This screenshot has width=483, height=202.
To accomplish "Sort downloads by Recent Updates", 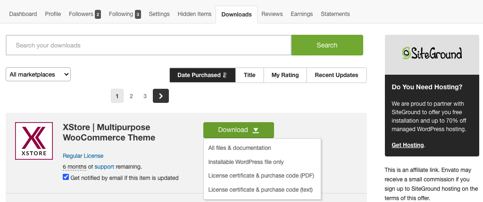I will point(336,75).
